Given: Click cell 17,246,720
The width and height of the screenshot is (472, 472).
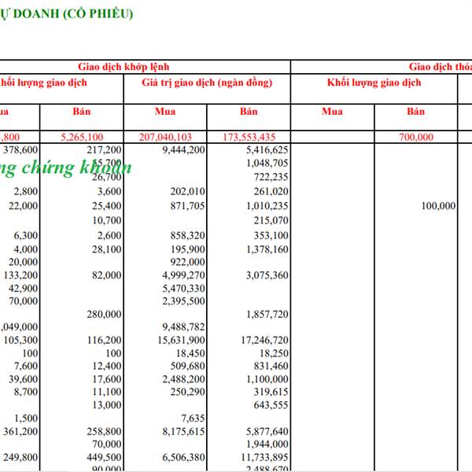Looking at the screenshot, I should 264,340.
